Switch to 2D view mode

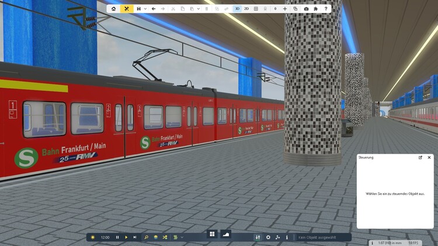click(246, 9)
